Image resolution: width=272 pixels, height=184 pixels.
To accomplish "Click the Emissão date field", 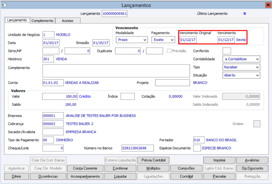I will pyautogui.click(x=101, y=43).
